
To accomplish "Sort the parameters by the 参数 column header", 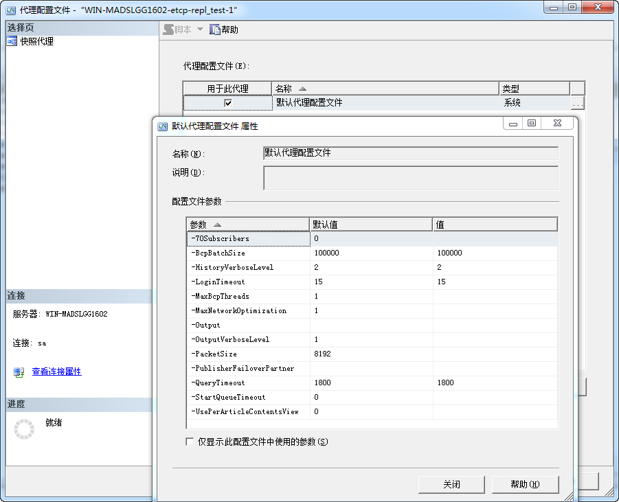I will 248,225.
